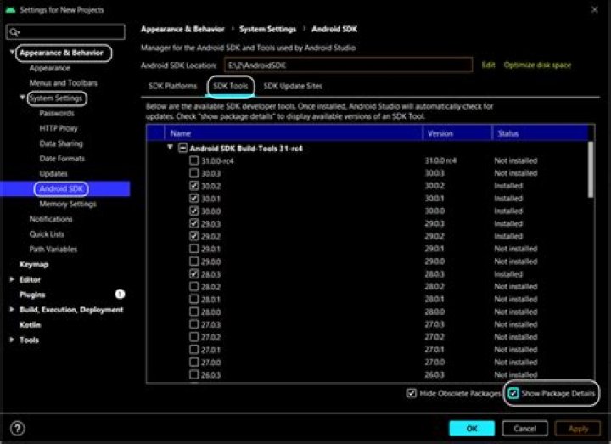Viewport: 611px width, 444px height.
Task: Click the Android SDK Location field
Action: 349,65
